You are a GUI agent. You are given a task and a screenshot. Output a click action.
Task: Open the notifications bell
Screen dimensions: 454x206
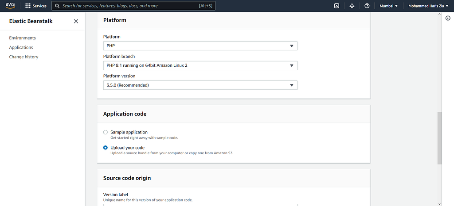[352, 6]
